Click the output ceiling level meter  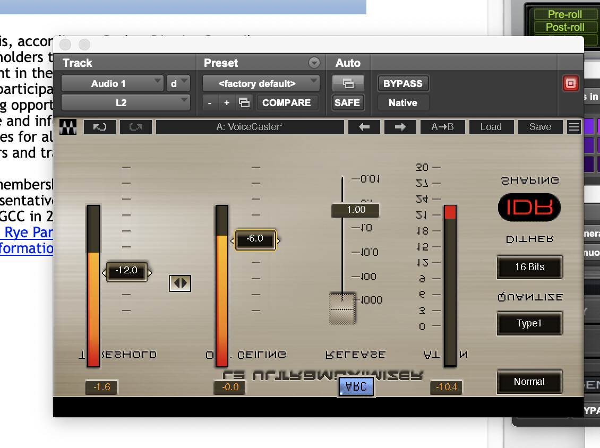coord(222,286)
